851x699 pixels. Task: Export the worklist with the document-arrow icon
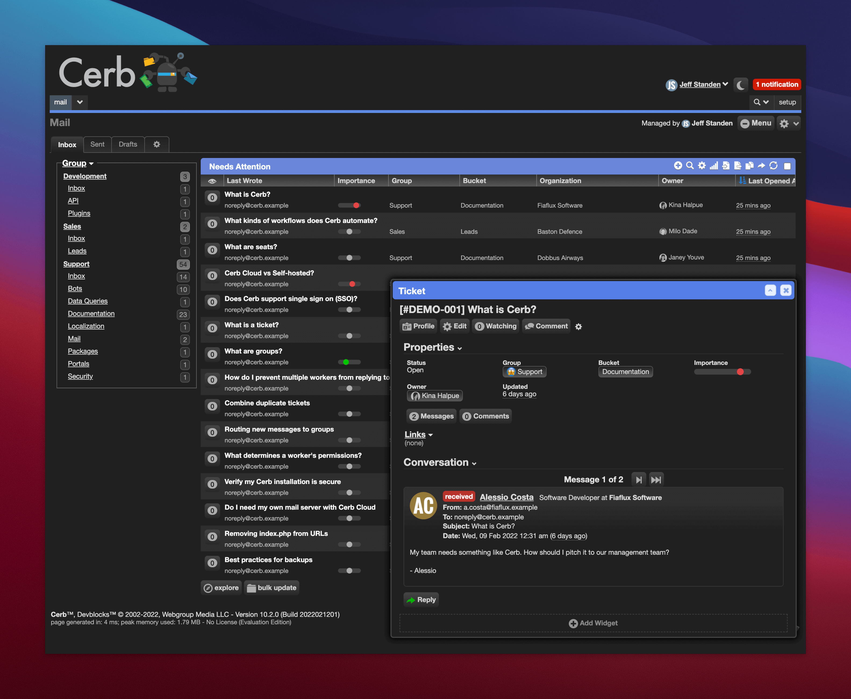(x=738, y=166)
